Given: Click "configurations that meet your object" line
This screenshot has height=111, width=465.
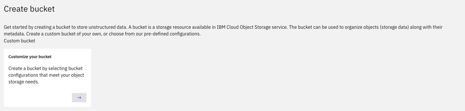Looking at the screenshot, I should click(x=46, y=75).
